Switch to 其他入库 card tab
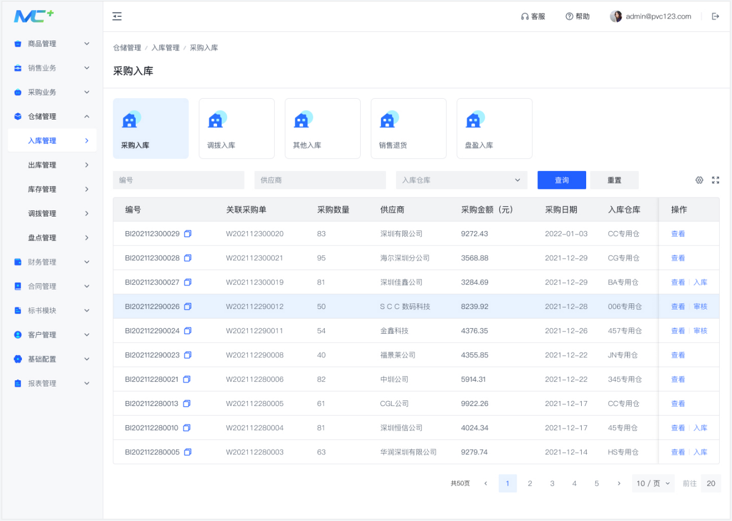This screenshot has height=521, width=732. point(323,128)
